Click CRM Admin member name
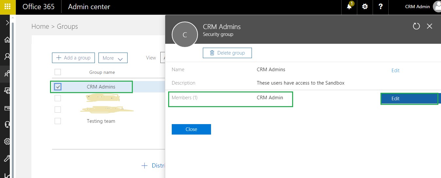The width and height of the screenshot is (441, 178). click(x=270, y=97)
